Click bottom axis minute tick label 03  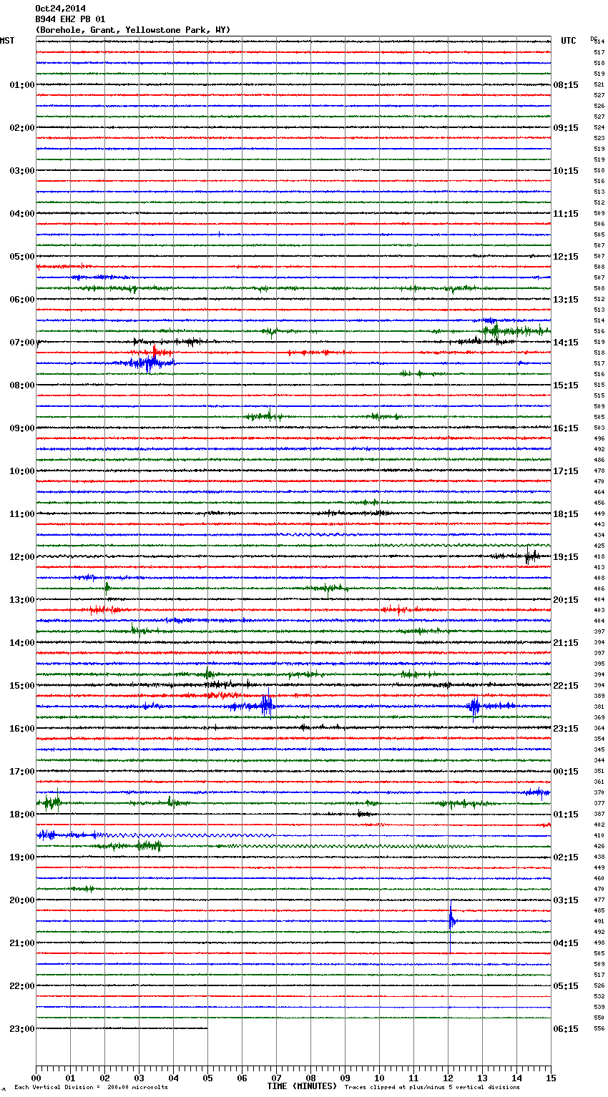pyautogui.click(x=139, y=1078)
